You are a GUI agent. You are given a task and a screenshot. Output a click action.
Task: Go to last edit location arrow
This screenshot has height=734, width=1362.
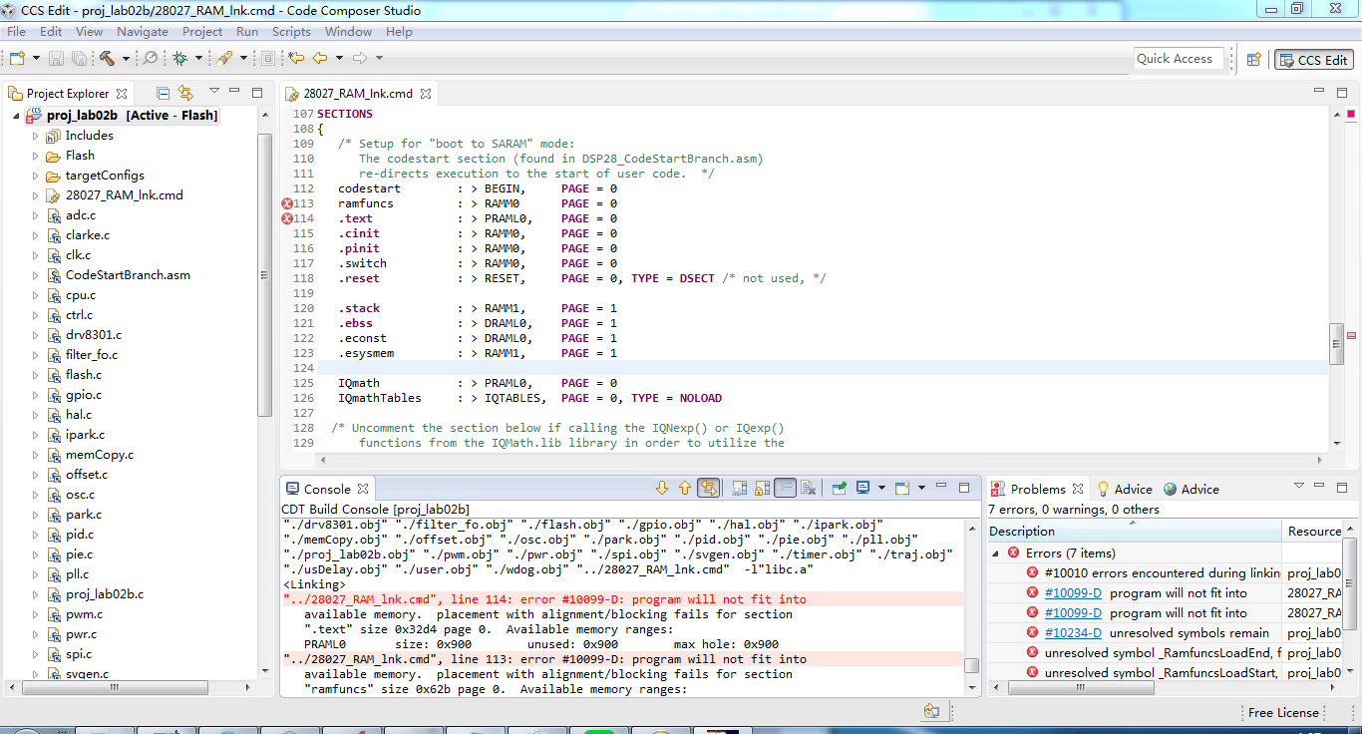point(296,59)
